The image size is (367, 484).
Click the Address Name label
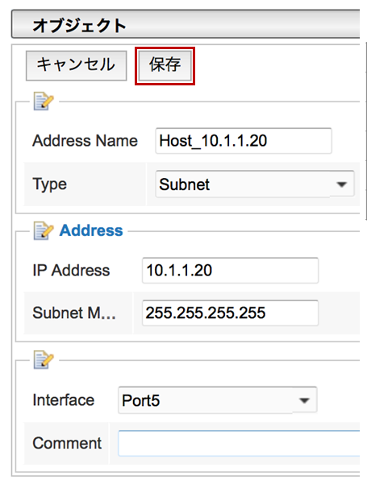click(85, 141)
